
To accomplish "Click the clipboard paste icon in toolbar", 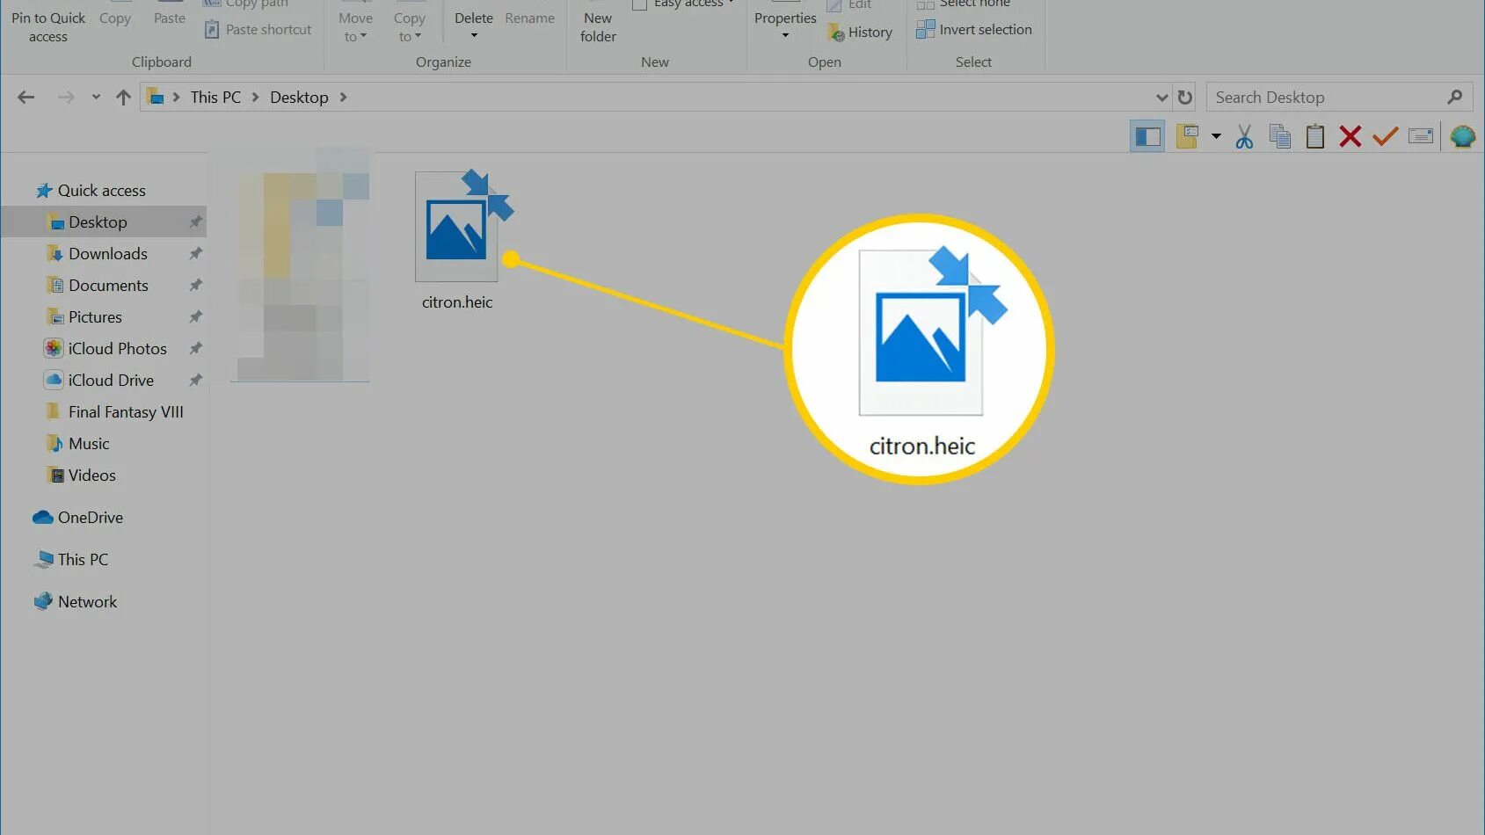I will (1315, 136).
